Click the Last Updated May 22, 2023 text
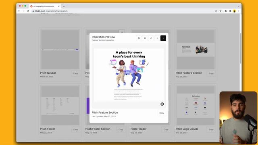The image size is (258, 145). tap(104, 116)
